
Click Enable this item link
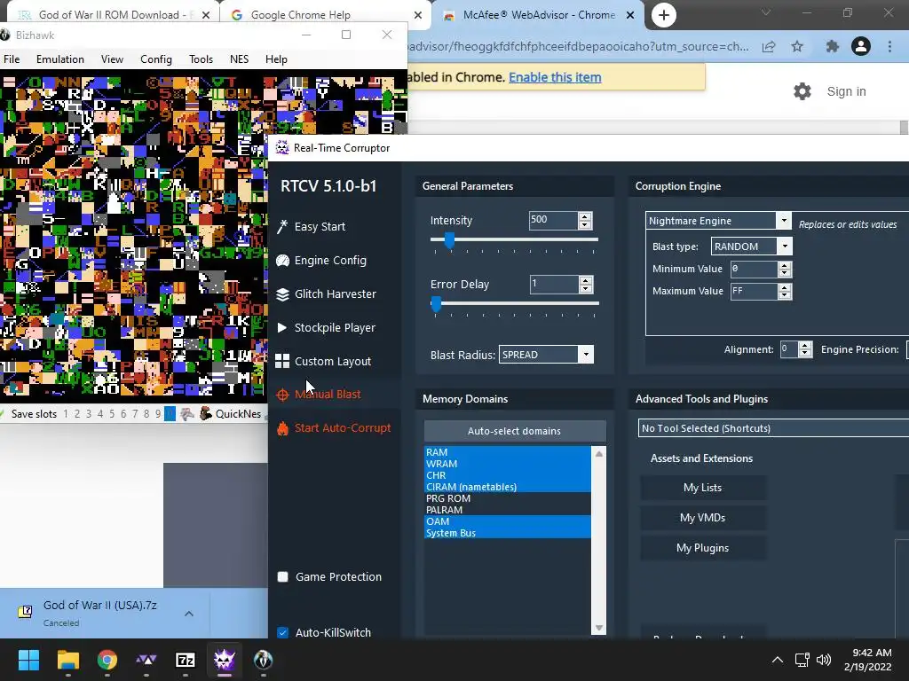(x=555, y=77)
